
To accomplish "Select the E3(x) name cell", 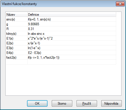I will tap(17, 48).
